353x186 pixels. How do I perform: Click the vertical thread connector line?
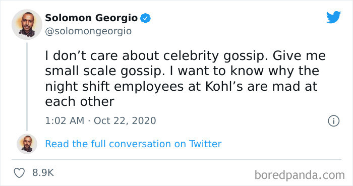point(27,87)
